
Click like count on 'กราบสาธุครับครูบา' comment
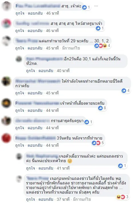click(x=88, y=122)
